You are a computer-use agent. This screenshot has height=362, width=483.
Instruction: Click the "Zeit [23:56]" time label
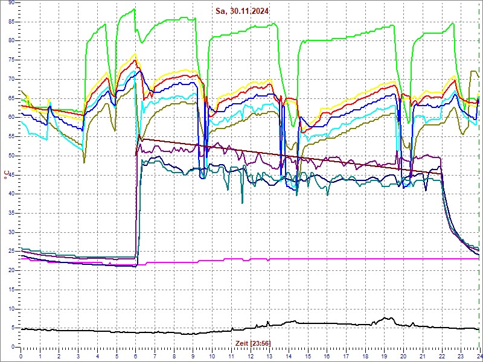253,343
